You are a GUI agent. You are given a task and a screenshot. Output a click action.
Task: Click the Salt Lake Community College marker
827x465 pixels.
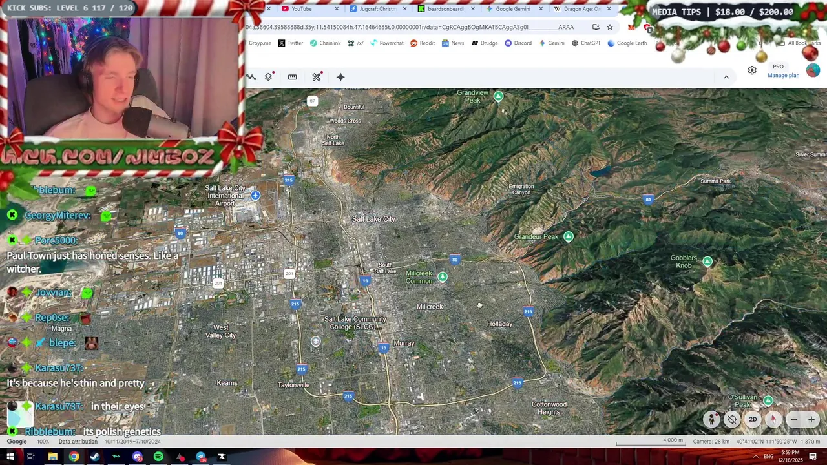click(315, 342)
